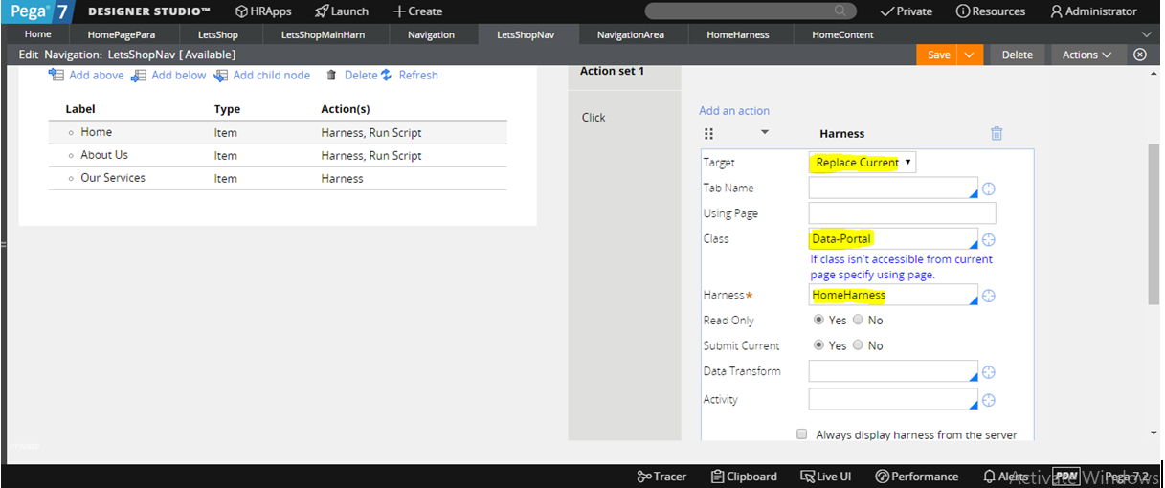This screenshot has width=1165, height=488.
Task: Select No for Read Only
Action: click(858, 321)
